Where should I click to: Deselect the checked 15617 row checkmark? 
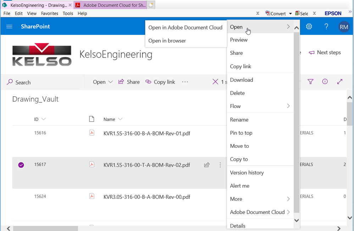click(x=21, y=165)
